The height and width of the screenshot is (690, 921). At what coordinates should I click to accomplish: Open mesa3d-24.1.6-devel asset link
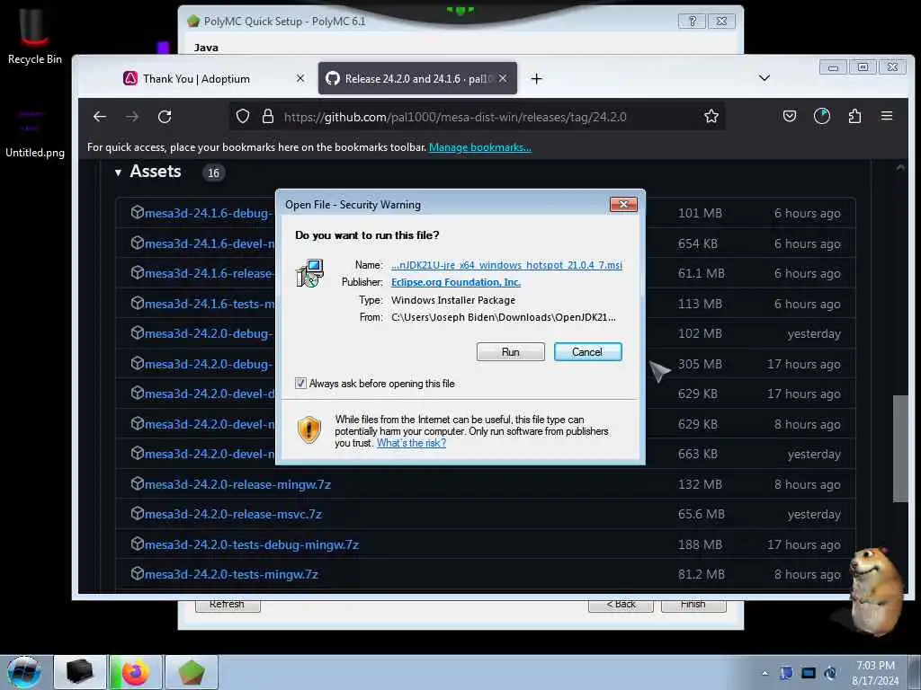(209, 243)
